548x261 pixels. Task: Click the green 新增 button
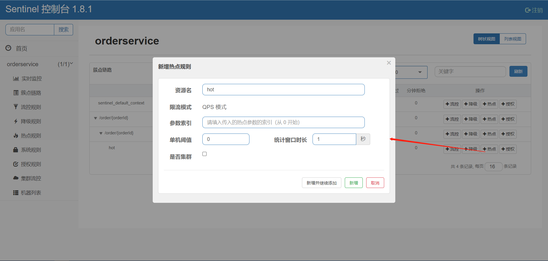pyautogui.click(x=354, y=183)
